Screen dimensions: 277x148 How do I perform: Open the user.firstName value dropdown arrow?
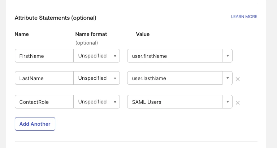227,56
